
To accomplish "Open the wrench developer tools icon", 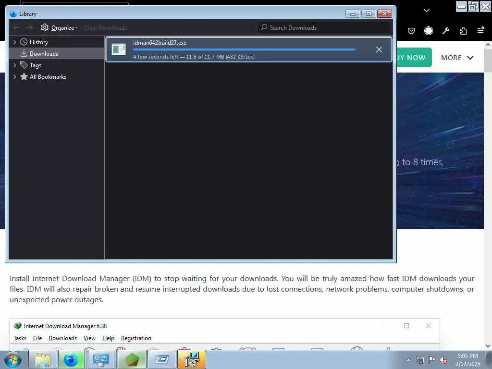I will click(x=445, y=30).
